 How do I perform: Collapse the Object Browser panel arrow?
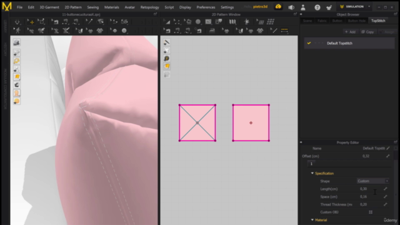[301, 14]
